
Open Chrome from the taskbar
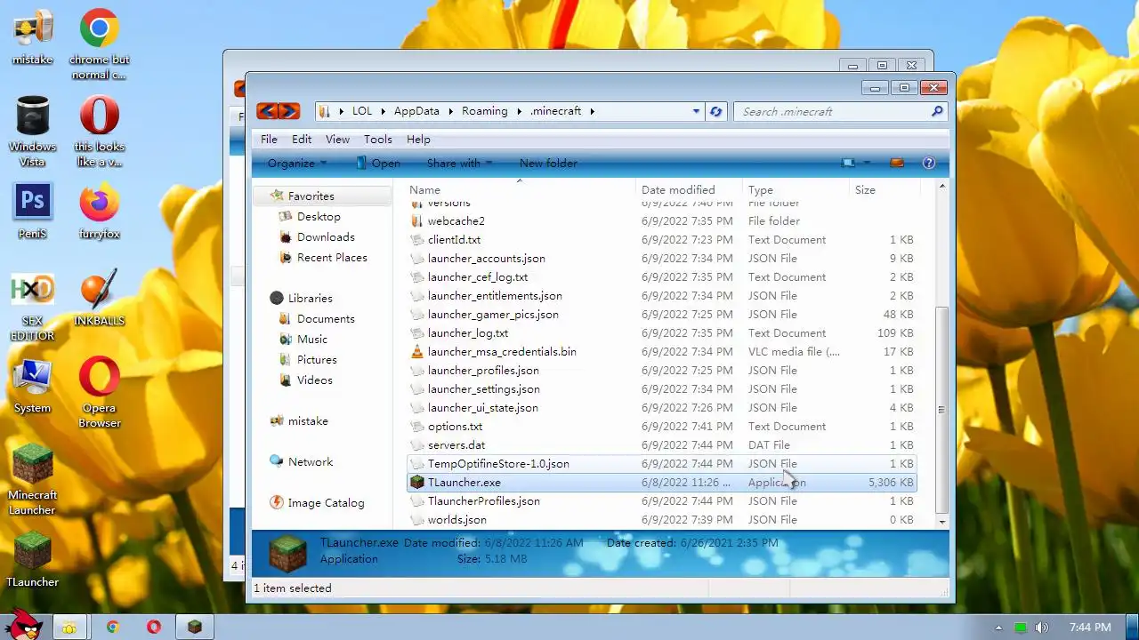(x=112, y=628)
